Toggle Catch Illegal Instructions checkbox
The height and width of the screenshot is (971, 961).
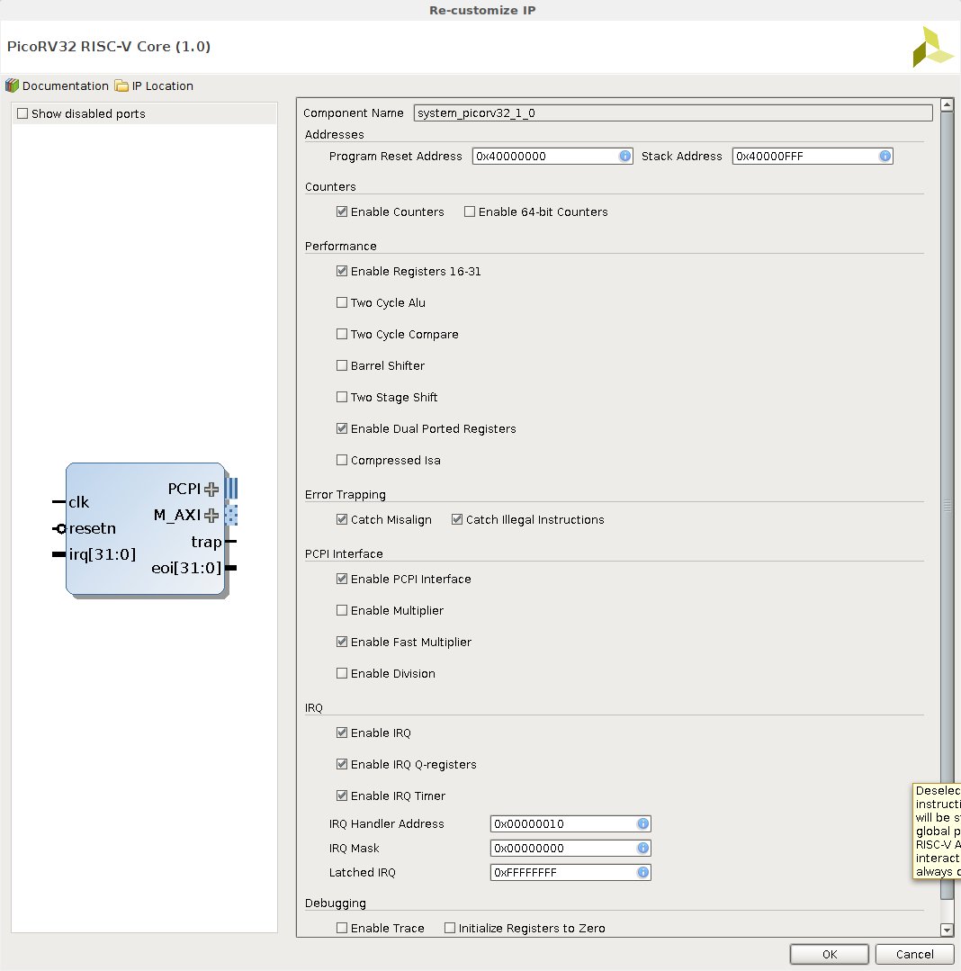[x=457, y=519]
